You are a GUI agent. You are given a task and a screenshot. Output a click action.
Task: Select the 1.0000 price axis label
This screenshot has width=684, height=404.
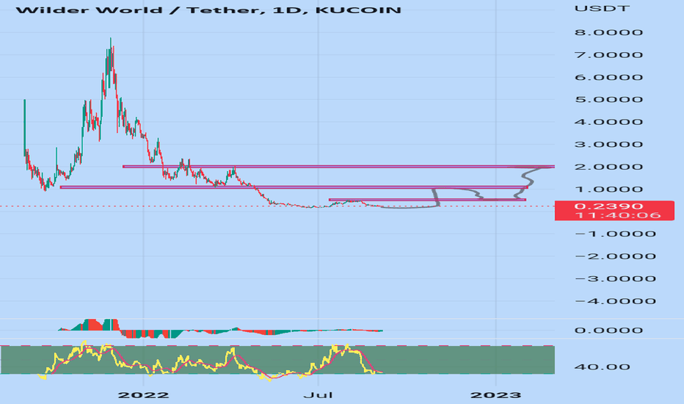point(608,190)
